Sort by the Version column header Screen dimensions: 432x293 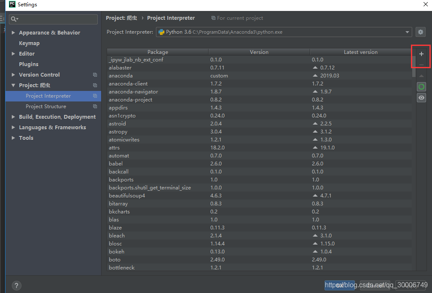259,52
